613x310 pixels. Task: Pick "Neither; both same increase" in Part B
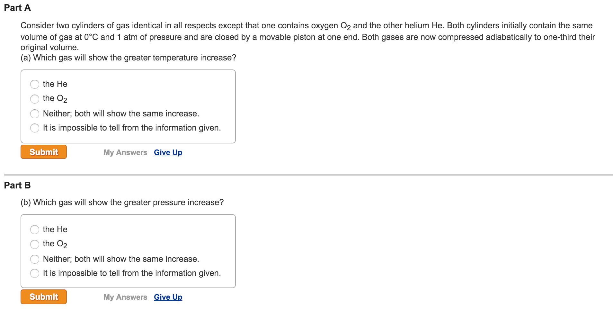tap(35, 259)
